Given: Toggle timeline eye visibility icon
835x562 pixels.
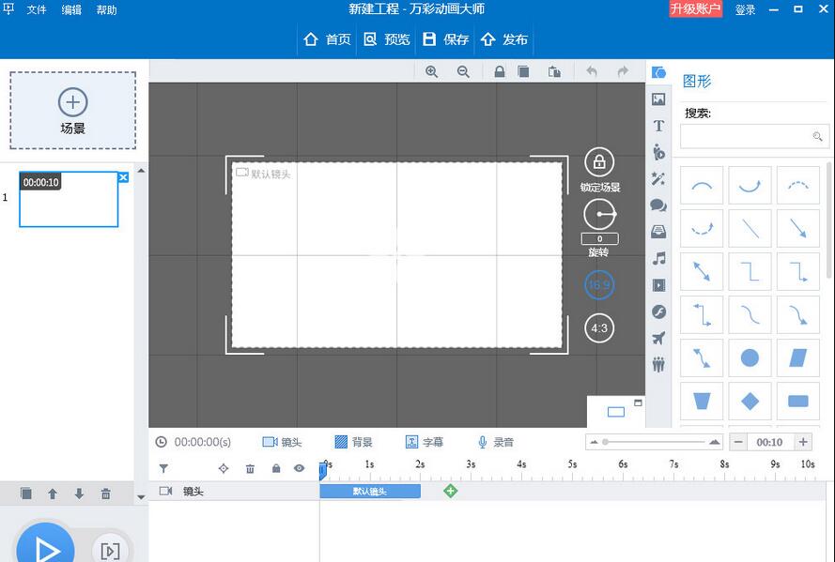Looking at the screenshot, I should click(299, 468).
